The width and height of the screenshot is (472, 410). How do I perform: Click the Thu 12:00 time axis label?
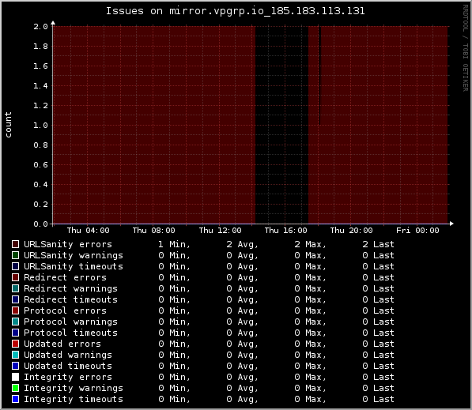coord(220,231)
